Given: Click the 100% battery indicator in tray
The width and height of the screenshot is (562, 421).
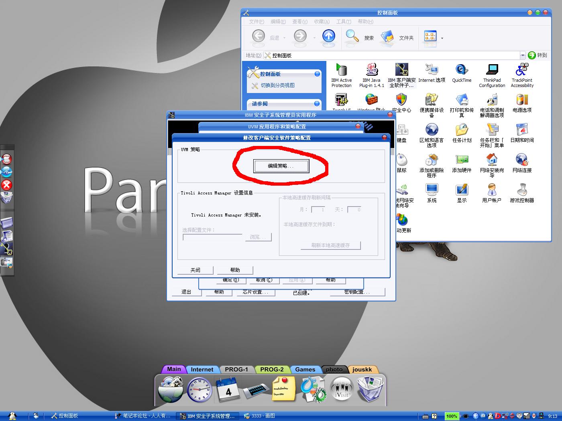Looking at the screenshot, I should [452, 416].
